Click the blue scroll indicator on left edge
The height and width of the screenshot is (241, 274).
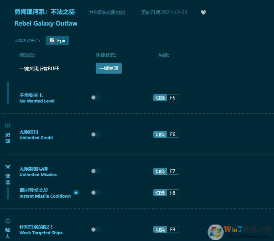(x=7, y=93)
